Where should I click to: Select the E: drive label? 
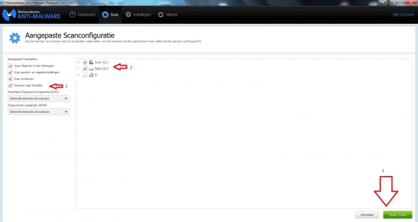(x=96, y=75)
